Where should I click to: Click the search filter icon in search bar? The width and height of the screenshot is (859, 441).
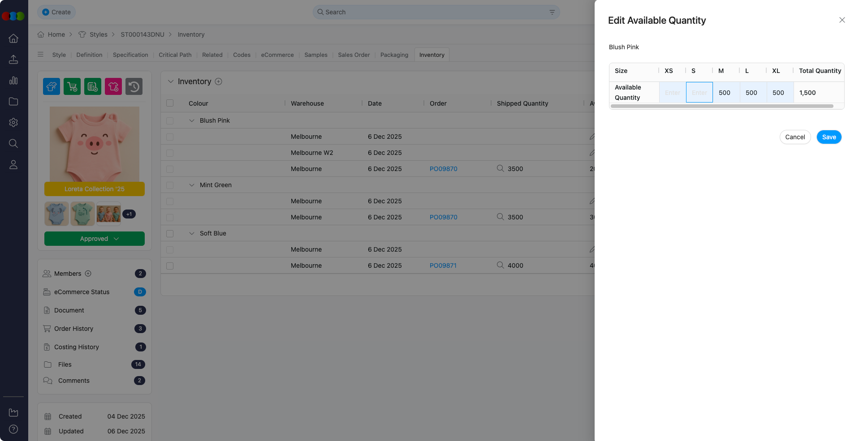point(552,12)
